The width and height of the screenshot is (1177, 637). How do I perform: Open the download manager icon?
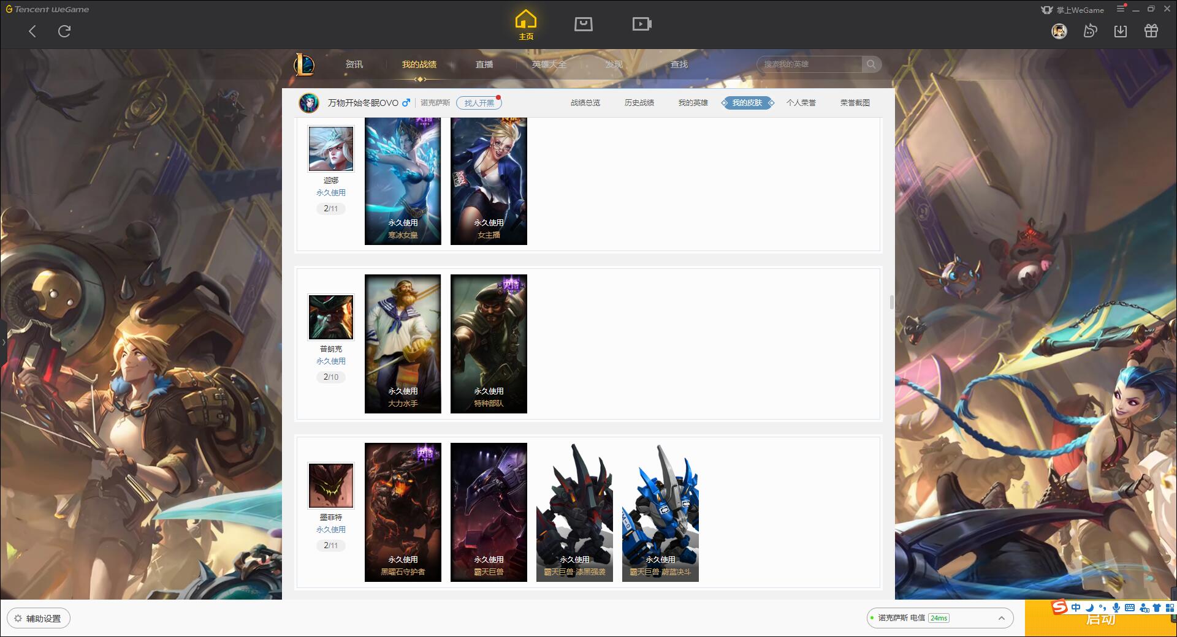tap(1121, 31)
